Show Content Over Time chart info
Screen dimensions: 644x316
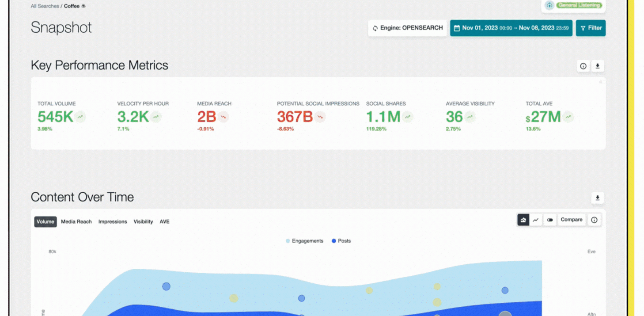(594, 220)
